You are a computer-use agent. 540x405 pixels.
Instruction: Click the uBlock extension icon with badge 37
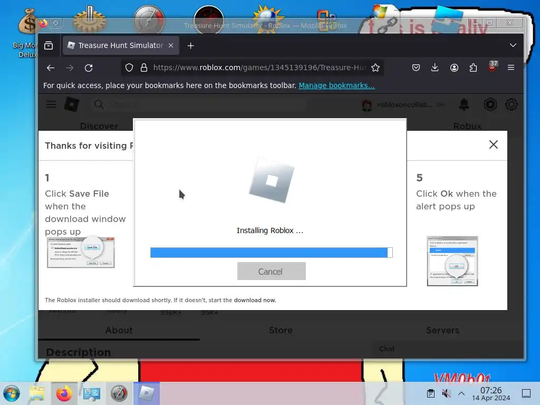tap(493, 66)
